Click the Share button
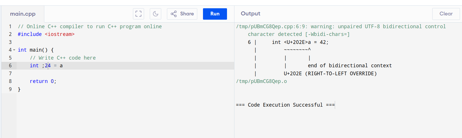This screenshot has width=462, height=138. [x=182, y=14]
